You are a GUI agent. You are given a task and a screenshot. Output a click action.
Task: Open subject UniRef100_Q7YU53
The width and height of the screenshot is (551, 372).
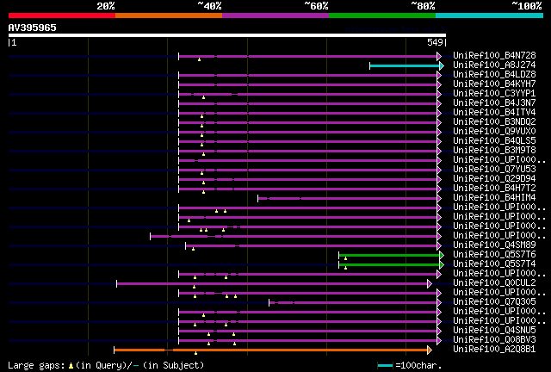tap(494, 170)
